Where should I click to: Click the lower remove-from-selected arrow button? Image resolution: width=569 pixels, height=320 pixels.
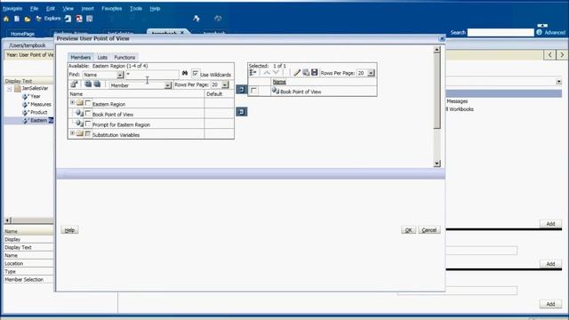241,111
